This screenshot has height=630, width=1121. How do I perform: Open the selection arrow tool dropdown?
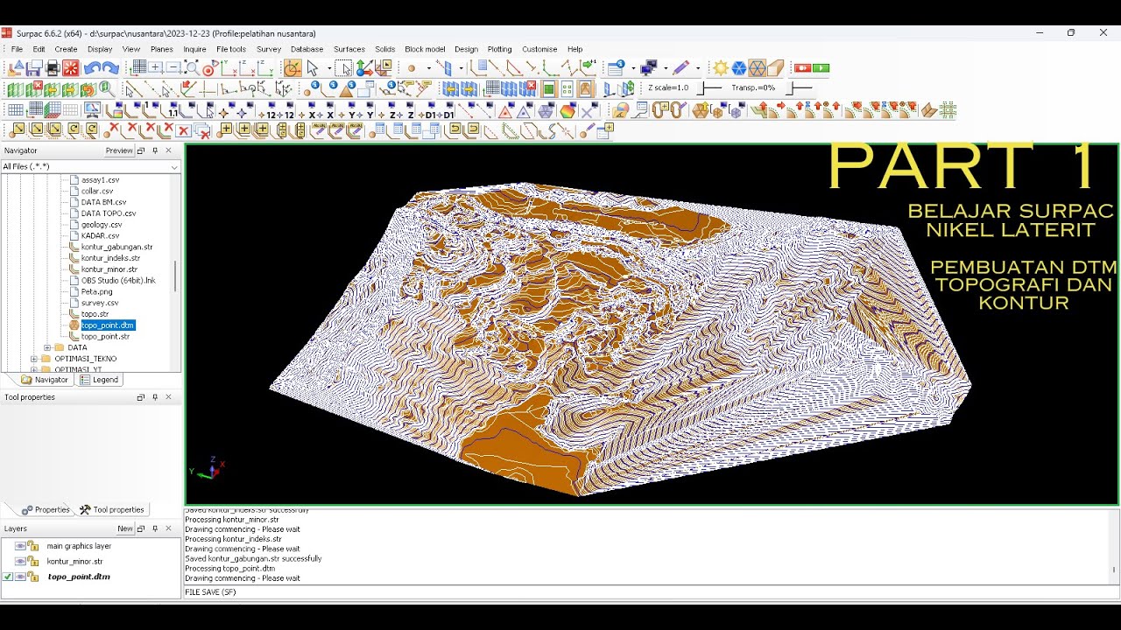pos(329,67)
